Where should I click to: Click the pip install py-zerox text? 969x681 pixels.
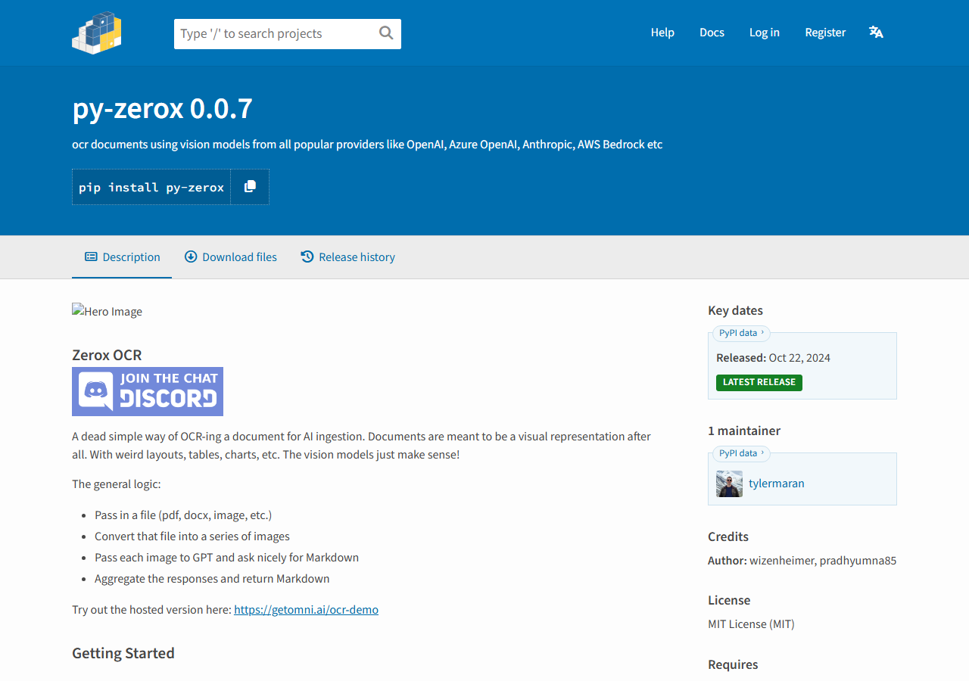point(151,187)
